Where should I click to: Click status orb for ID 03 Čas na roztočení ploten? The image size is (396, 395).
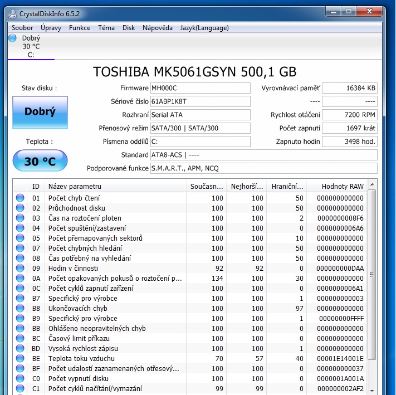[x=20, y=218]
